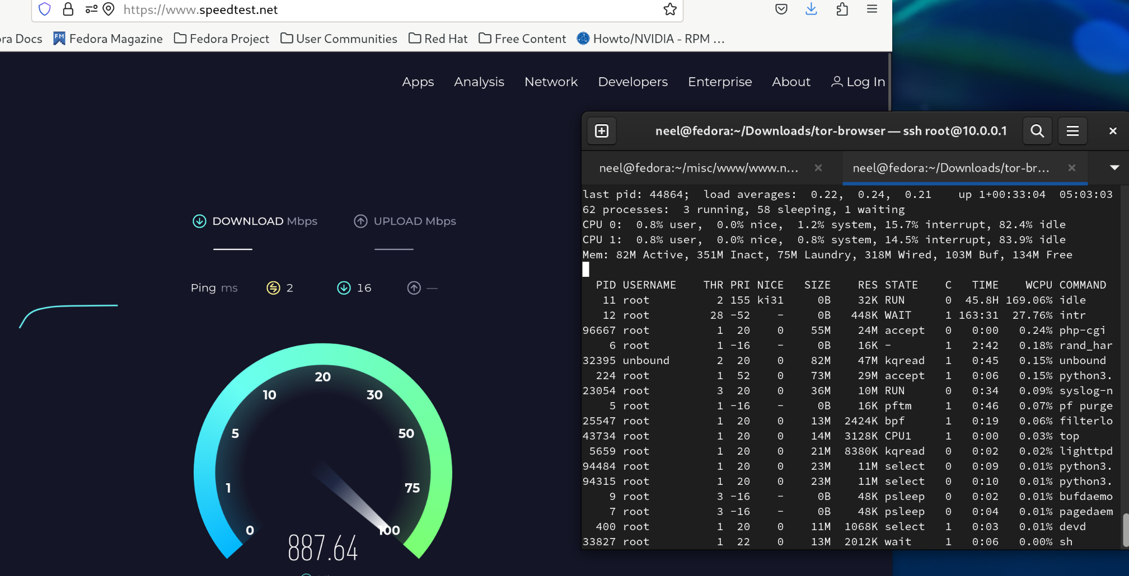Open the Red Hat bookmarks folder
This screenshot has height=576, width=1129.
tap(438, 39)
